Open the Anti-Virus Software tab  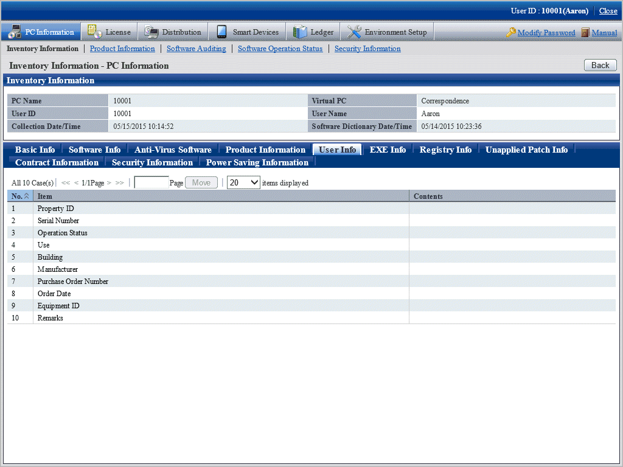click(x=173, y=150)
